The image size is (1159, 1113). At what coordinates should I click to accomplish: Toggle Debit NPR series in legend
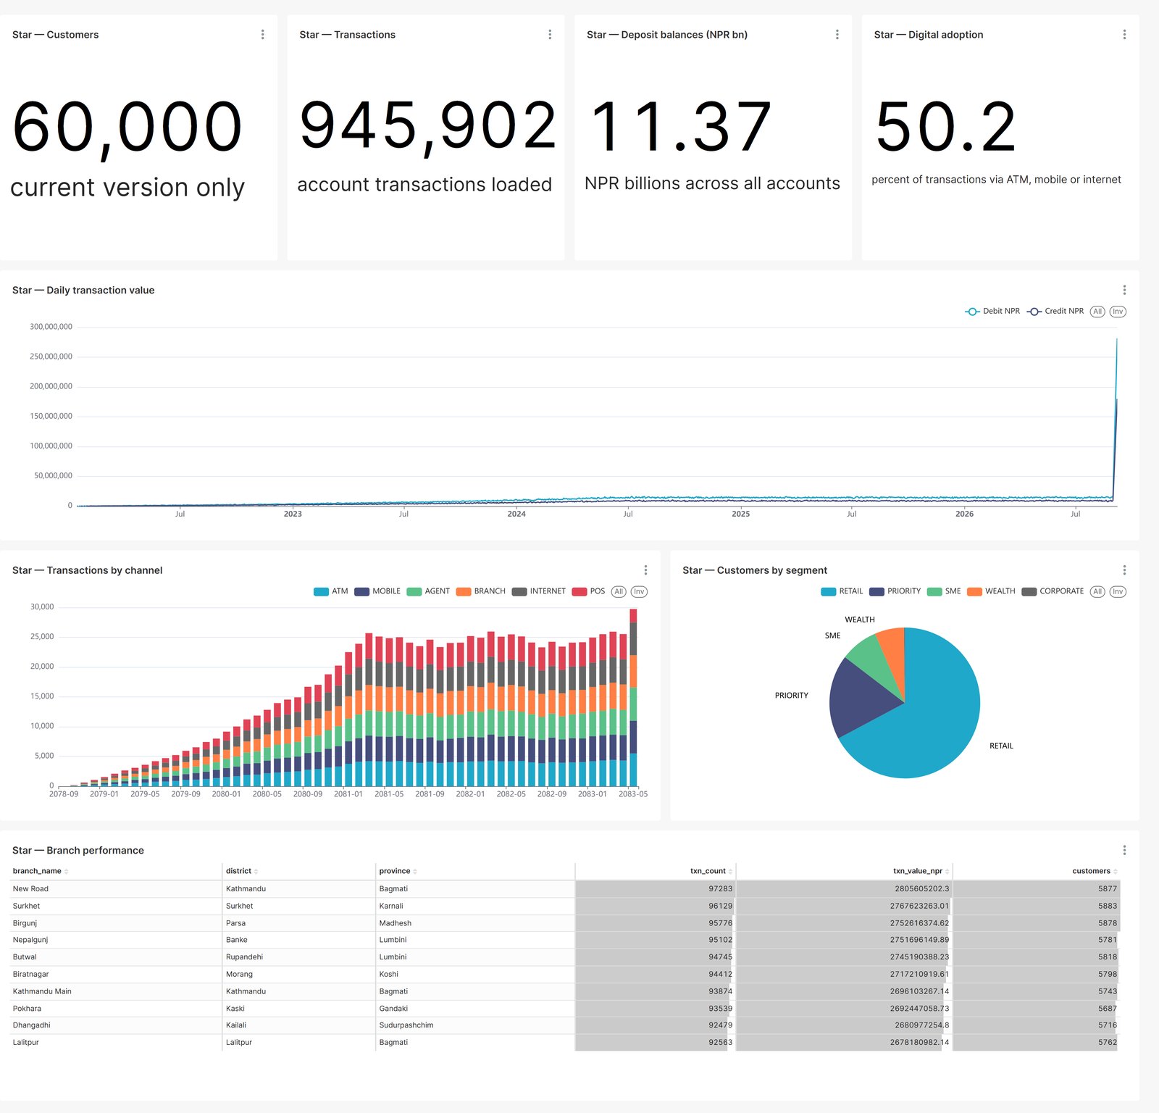(x=992, y=312)
